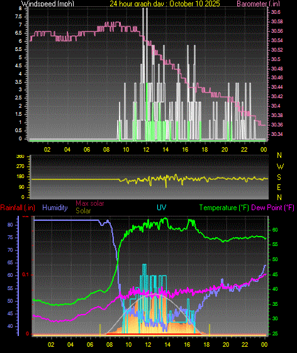The height and width of the screenshot is (353, 297).
Task: Click hour 20 on temperature chart time axis
Action: click(226, 345)
